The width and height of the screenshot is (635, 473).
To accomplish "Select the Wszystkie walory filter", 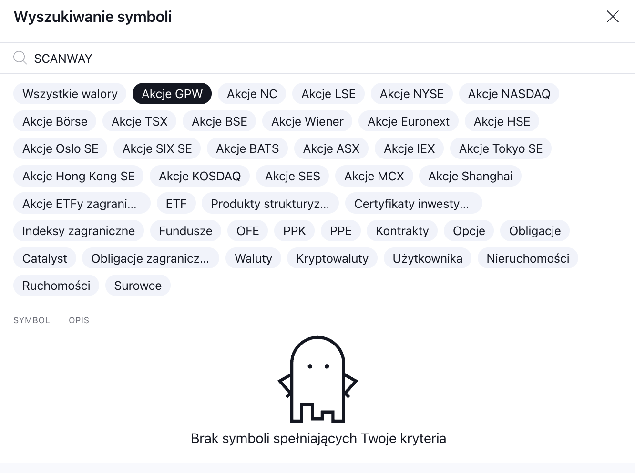I will tap(70, 94).
